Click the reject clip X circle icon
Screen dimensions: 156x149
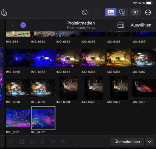pyautogui.click(x=32, y=142)
